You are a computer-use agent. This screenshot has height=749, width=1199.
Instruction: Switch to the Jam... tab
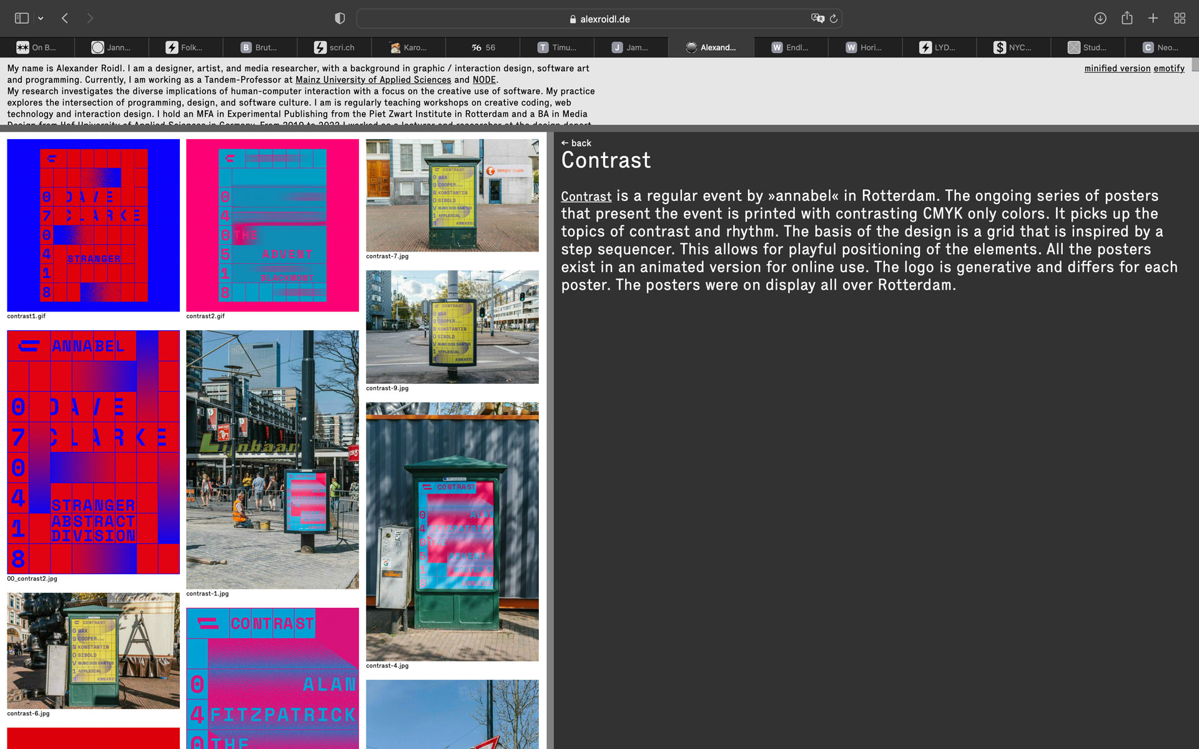pyautogui.click(x=631, y=47)
